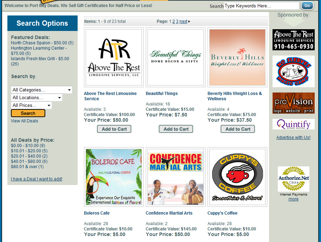Open the Above The Rest Limousine Service title
This screenshot has width=321, height=242.
coord(110,96)
